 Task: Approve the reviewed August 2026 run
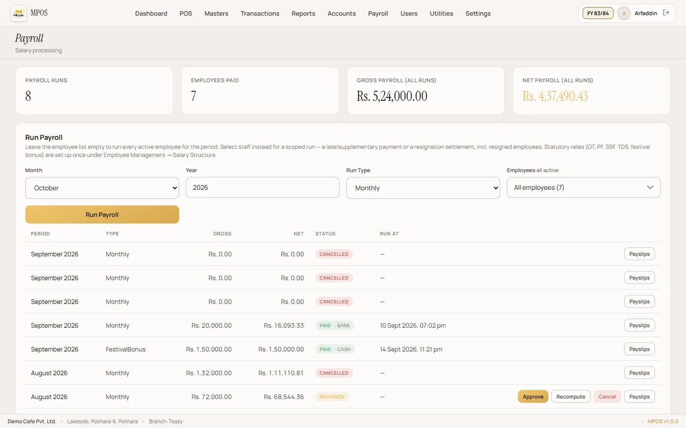point(533,397)
